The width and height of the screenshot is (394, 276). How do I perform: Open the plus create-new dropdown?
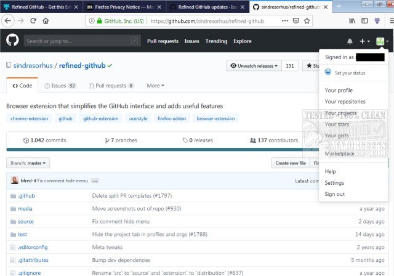364,41
